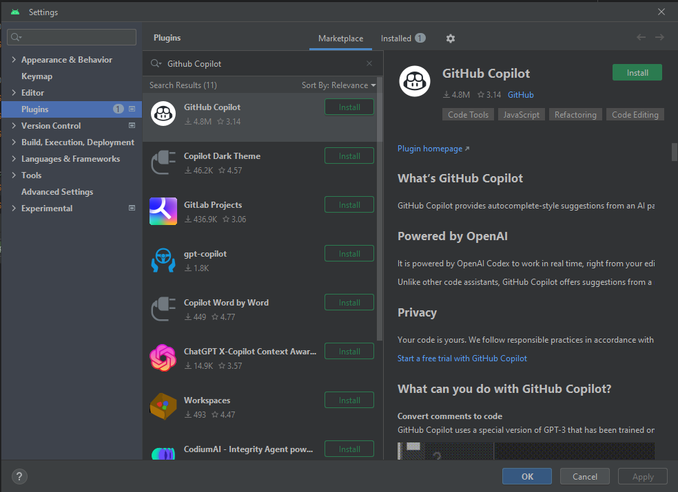Image resolution: width=678 pixels, height=492 pixels.
Task: Install the GitLab Projects plugin
Action: (349, 205)
